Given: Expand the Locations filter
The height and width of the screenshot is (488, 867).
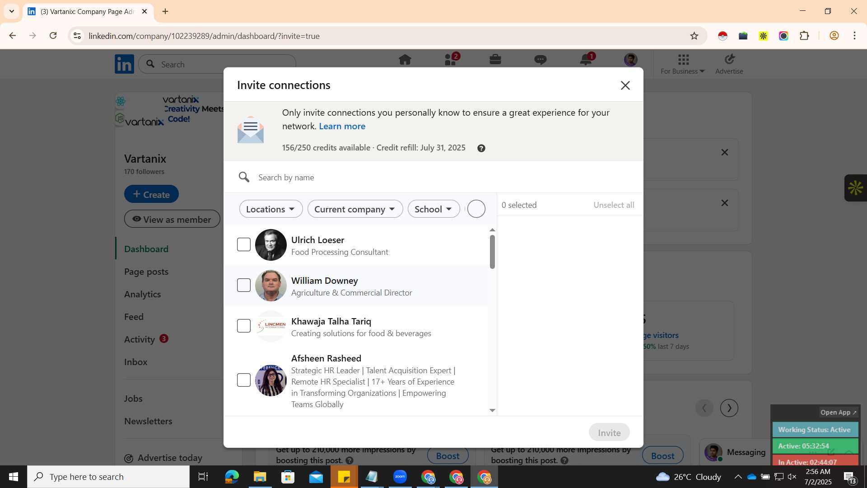Looking at the screenshot, I should [271, 209].
